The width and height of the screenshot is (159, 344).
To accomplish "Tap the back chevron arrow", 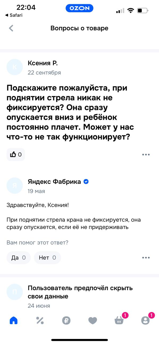I will tap(11, 28).
